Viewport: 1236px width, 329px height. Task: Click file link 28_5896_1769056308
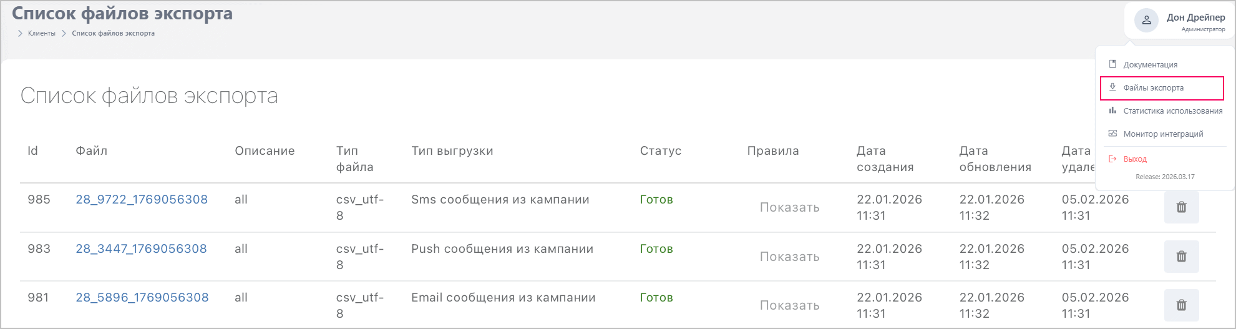point(142,298)
